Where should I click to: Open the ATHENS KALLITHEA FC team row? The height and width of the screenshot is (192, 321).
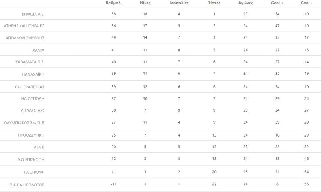tap(24, 26)
